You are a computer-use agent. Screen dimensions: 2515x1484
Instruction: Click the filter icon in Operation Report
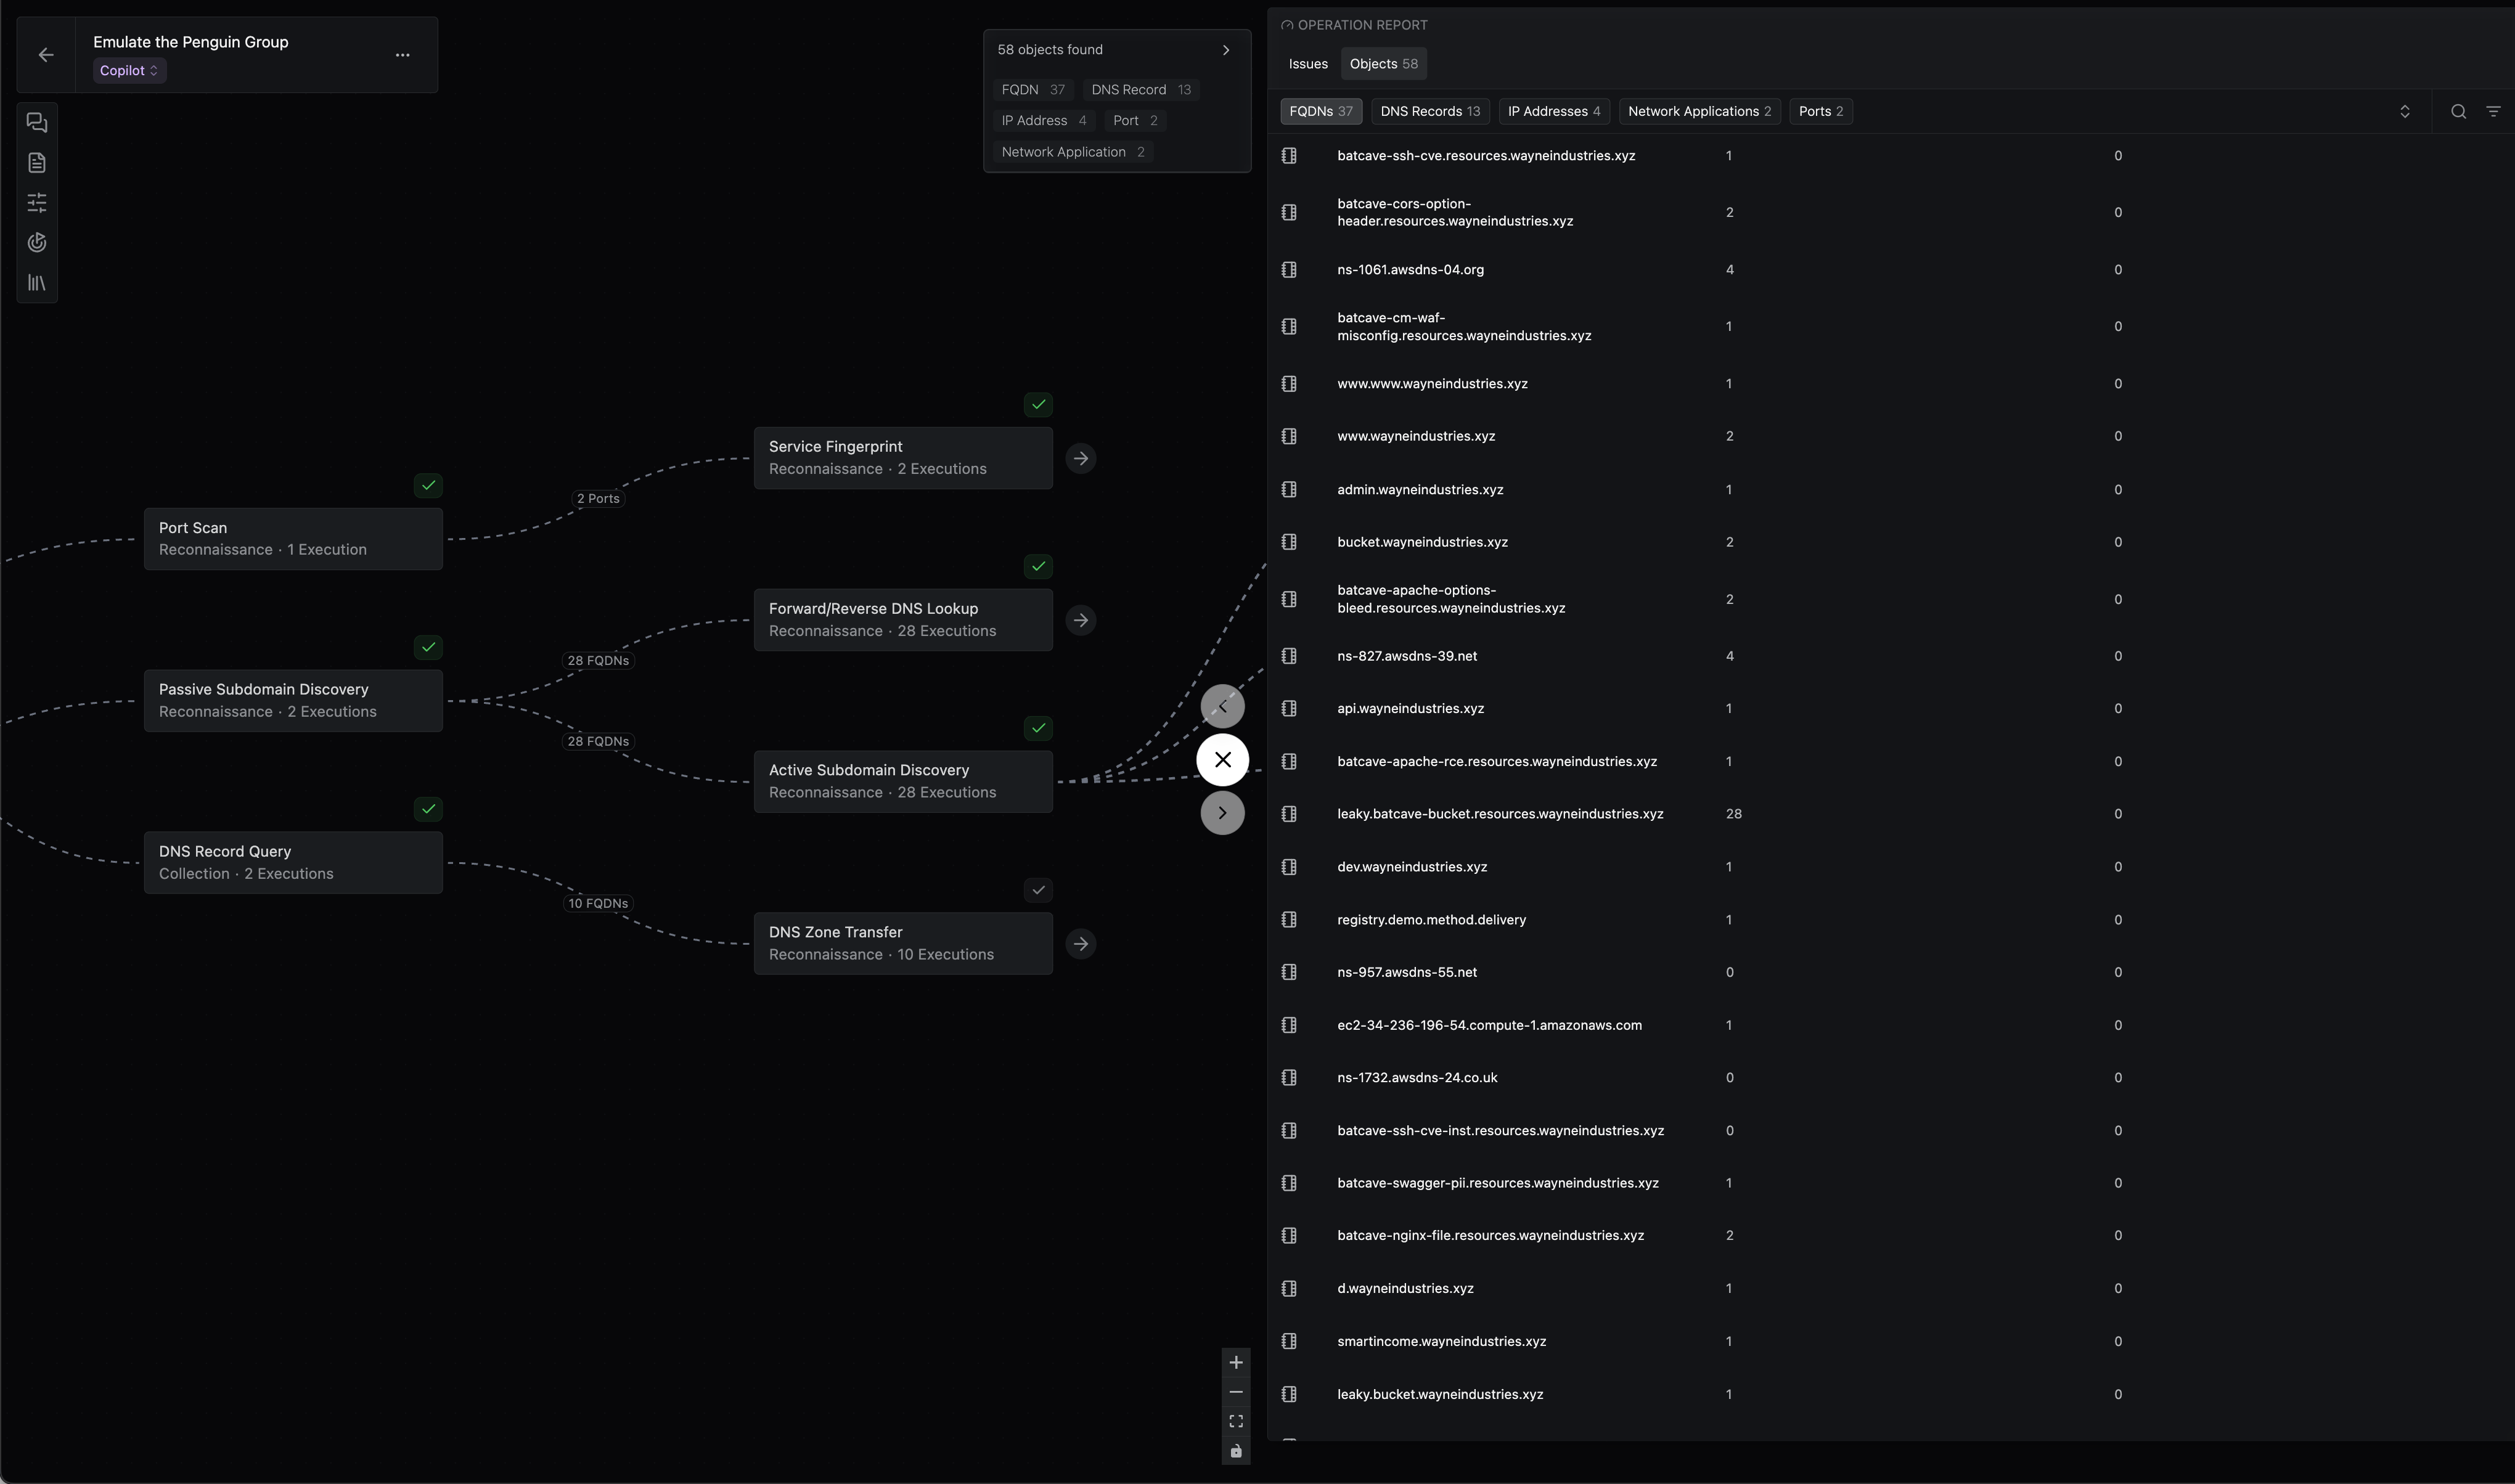(x=2493, y=112)
